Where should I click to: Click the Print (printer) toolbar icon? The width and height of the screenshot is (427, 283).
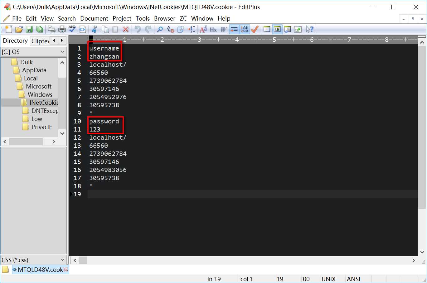coord(62,29)
